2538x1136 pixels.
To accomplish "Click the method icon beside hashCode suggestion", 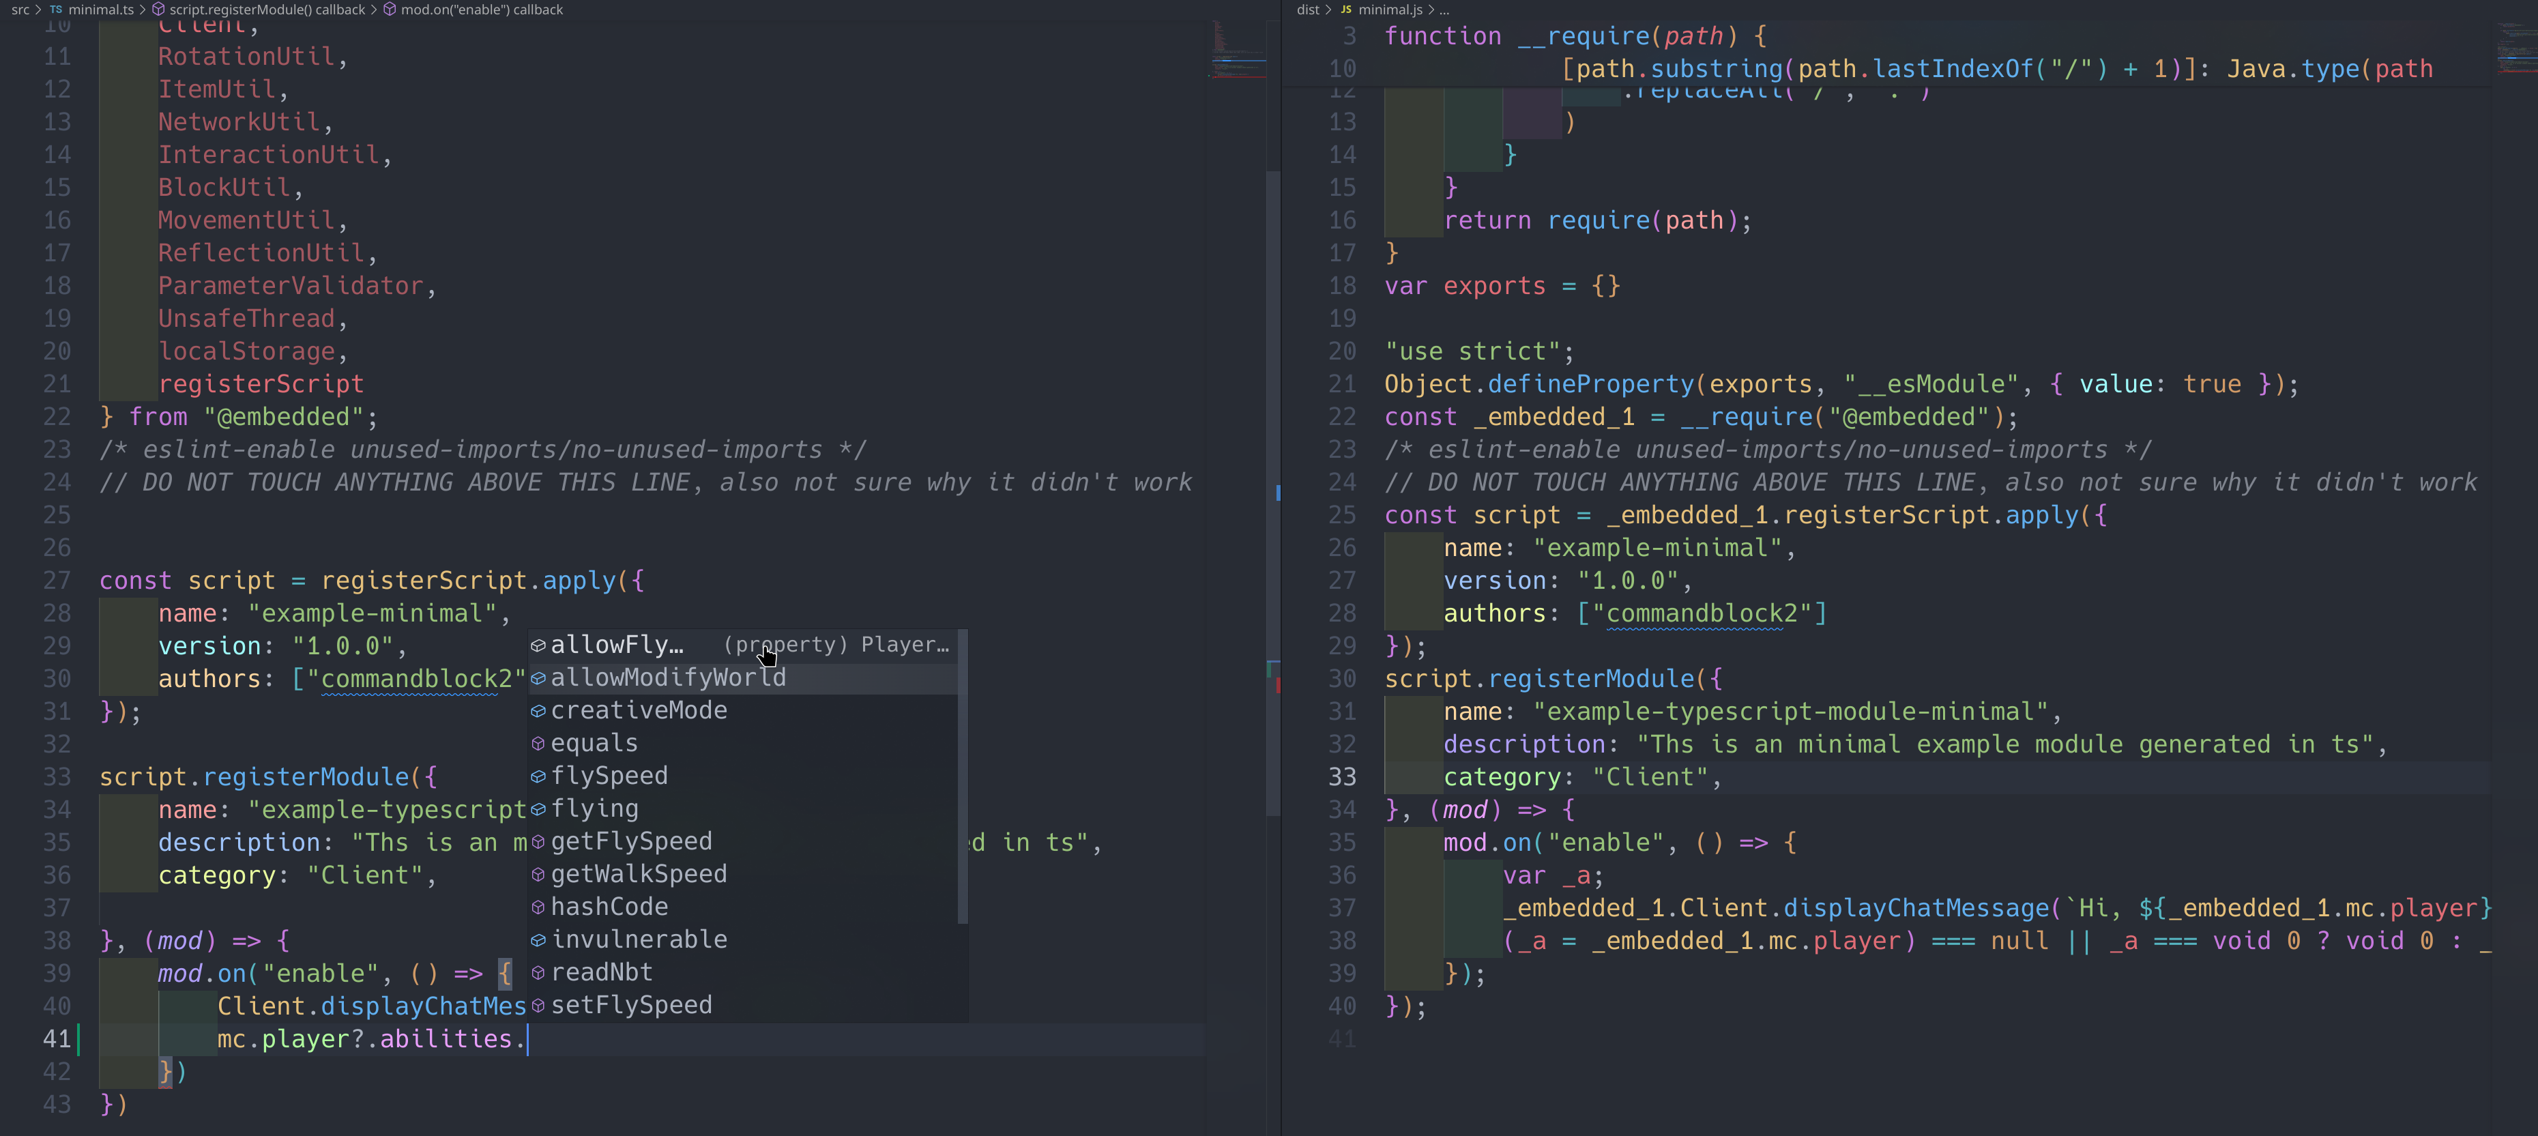I will (x=538, y=907).
